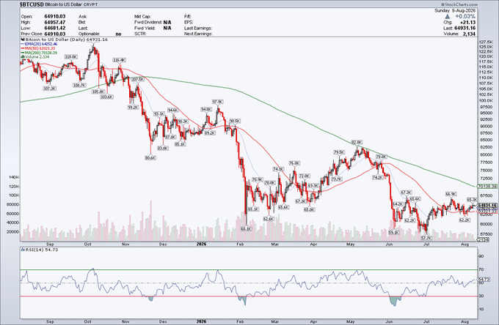Click the 79.5K peak price label

coord(339,152)
